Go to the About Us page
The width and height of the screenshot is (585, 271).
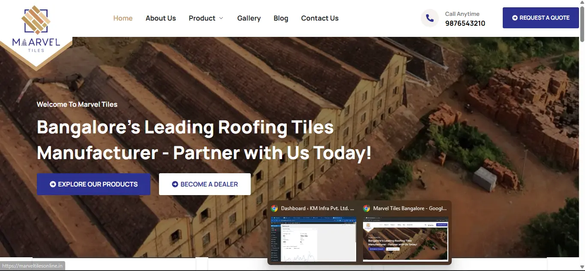point(161,18)
